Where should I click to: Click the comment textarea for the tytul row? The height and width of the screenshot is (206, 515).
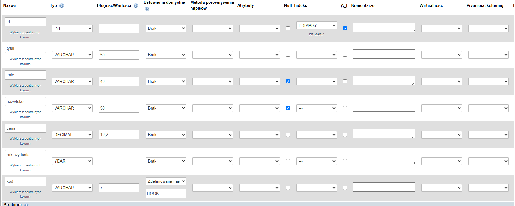[x=384, y=54]
